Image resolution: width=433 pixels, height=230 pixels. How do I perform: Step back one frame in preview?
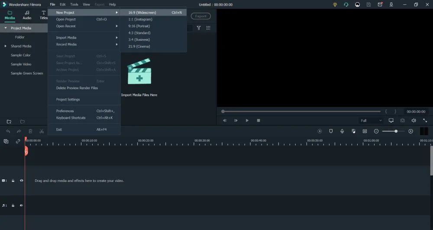(x=224, y=120)
